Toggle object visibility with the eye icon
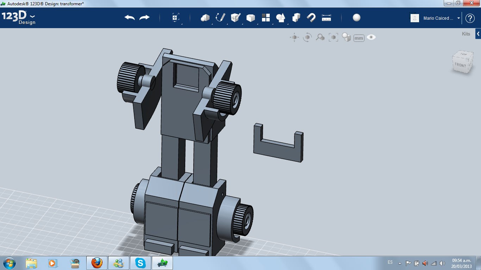This screenshot has width=481, height=270. click(x=371, y=37)
